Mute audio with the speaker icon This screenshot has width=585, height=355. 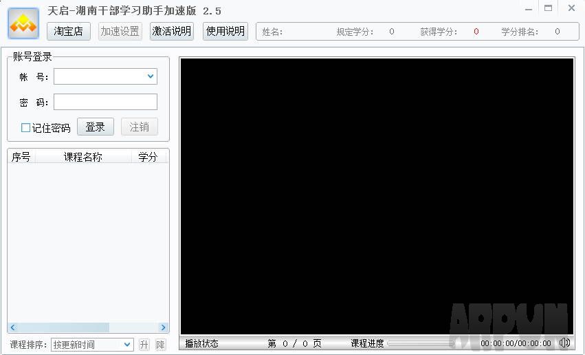click(x=564, y=343)
